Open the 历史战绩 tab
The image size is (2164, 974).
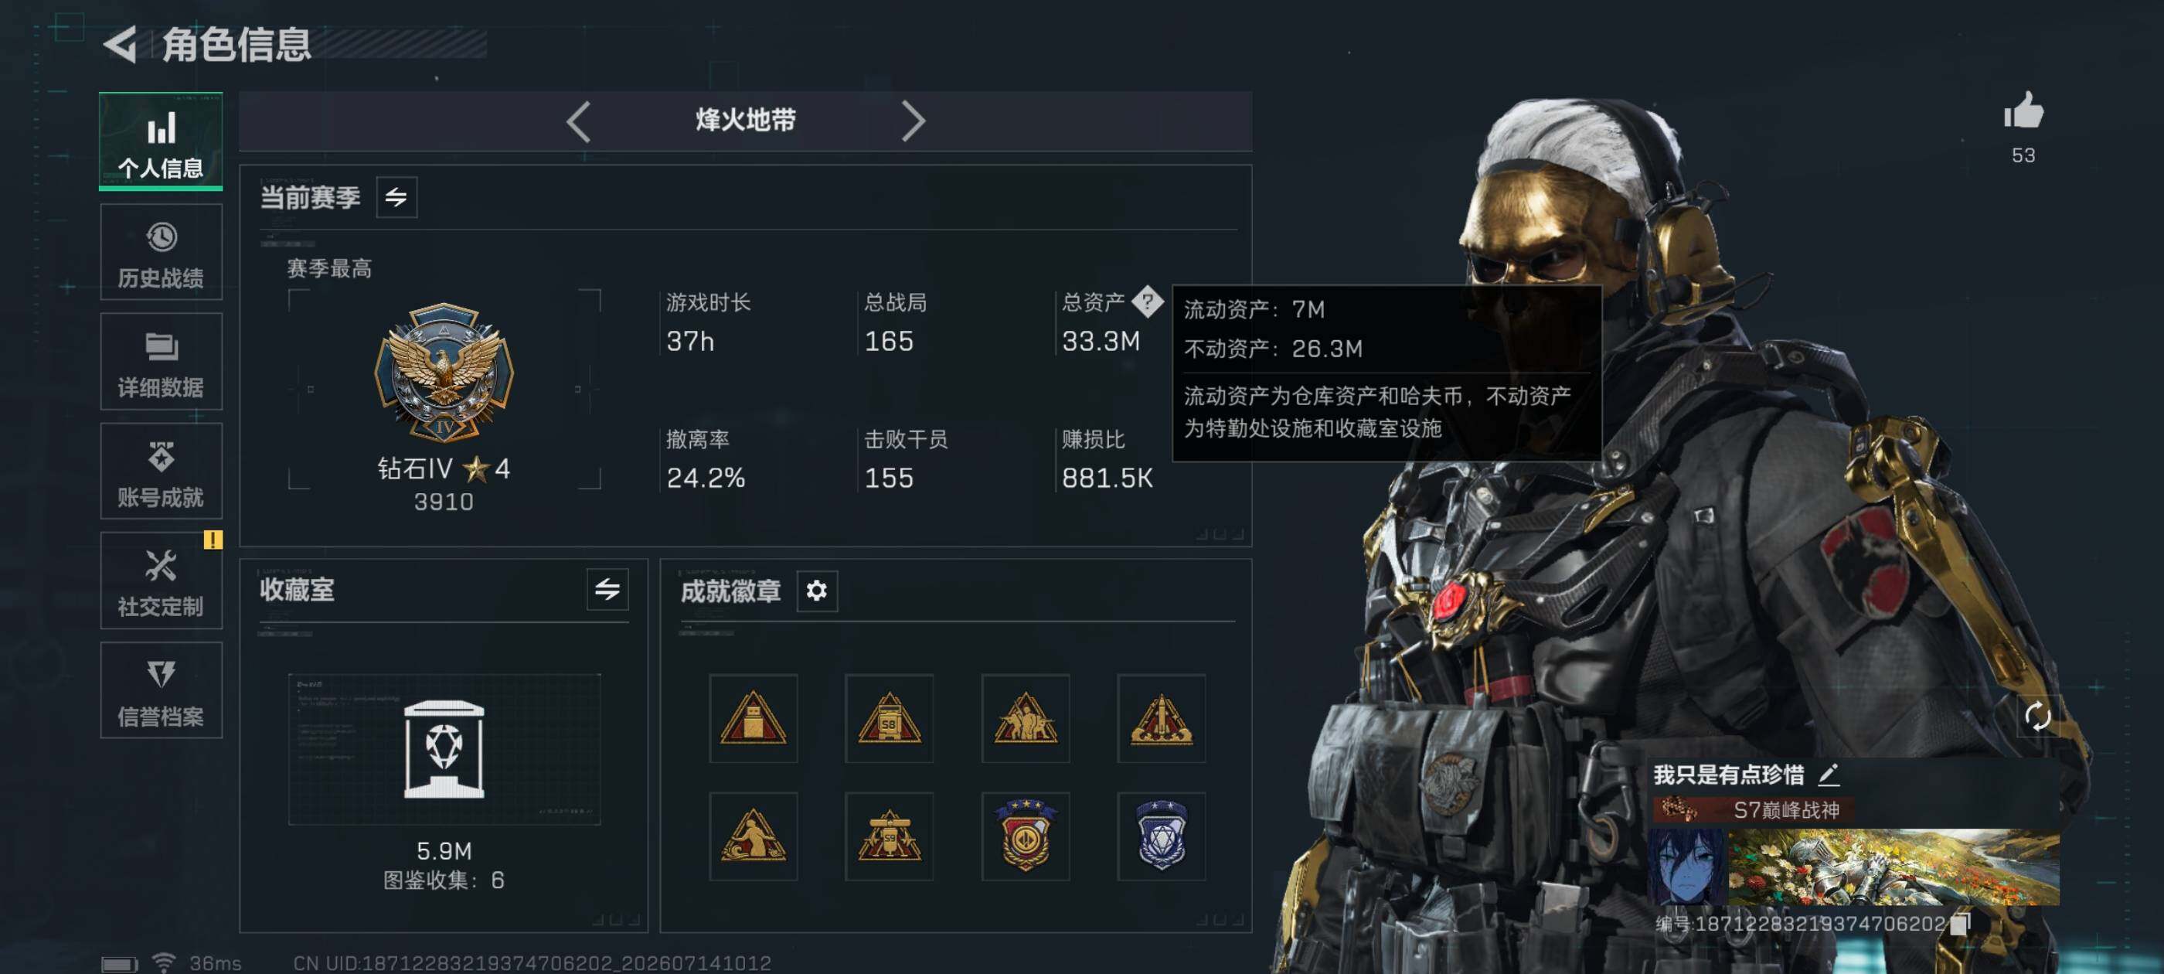(162, 252)
